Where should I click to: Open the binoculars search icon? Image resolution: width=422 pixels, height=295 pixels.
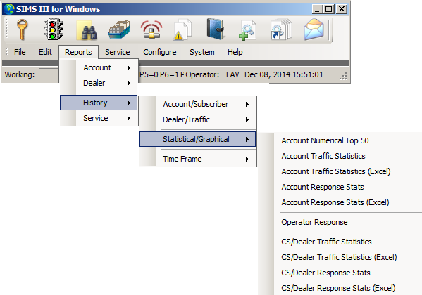coord(87,30)
